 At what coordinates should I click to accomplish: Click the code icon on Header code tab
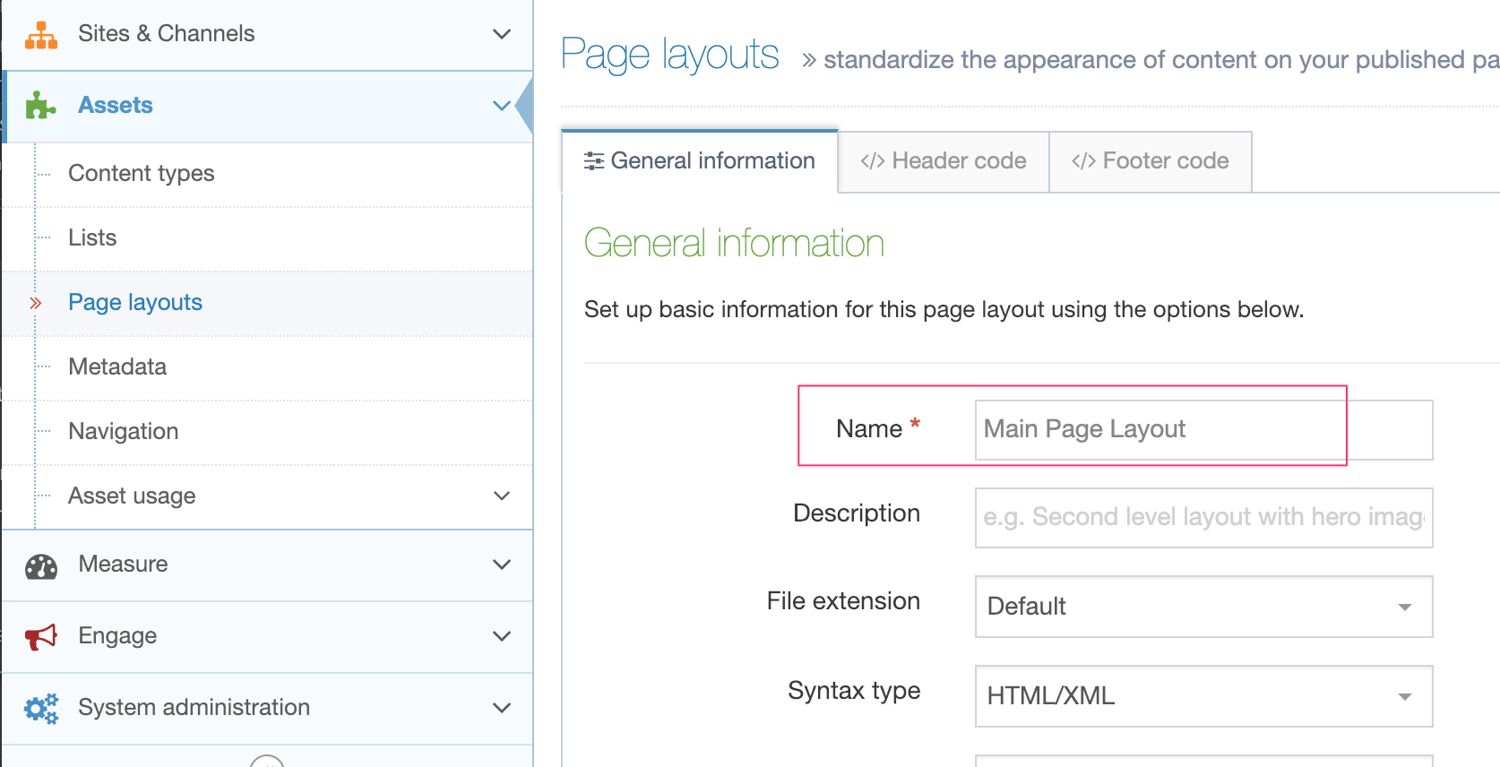click(872, 161)
